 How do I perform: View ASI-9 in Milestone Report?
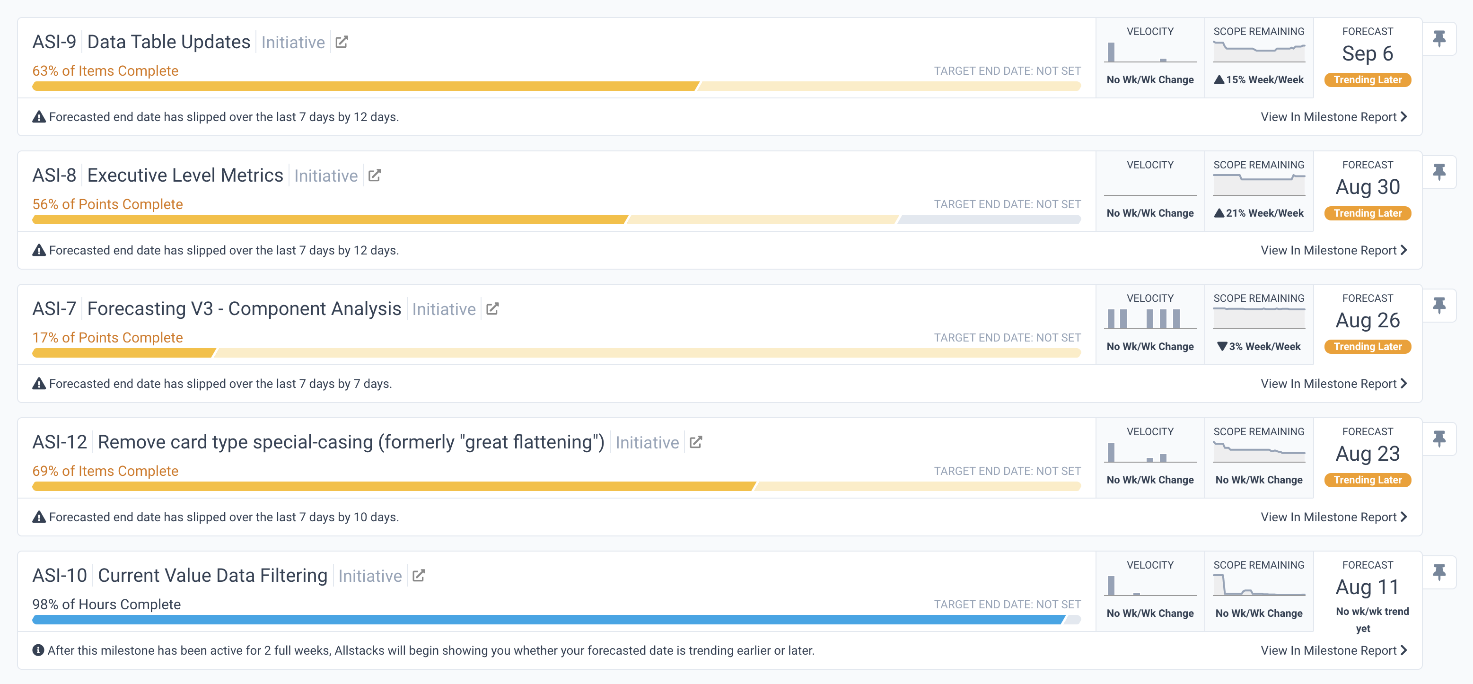(x=1333, y=117)
